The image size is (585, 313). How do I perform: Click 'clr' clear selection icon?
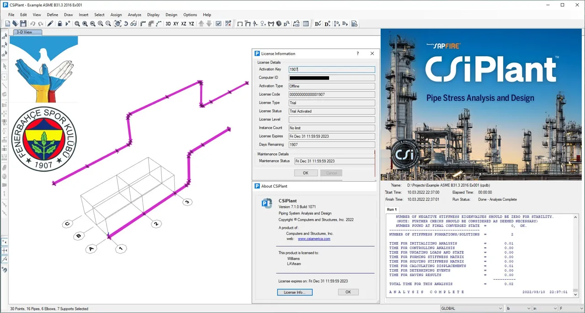(4, 54)
